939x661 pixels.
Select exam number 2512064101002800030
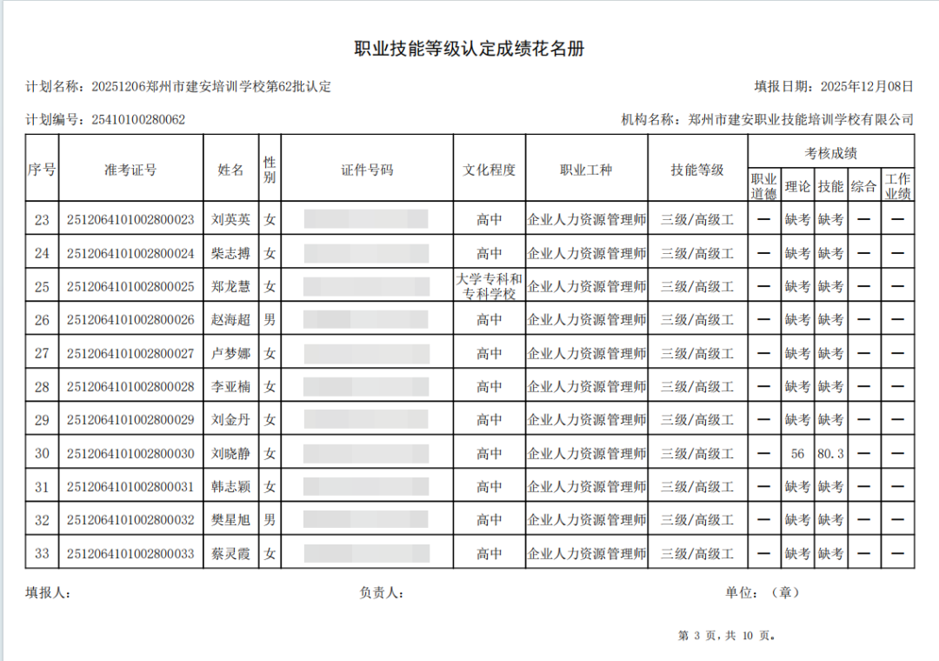click(130, 454)
